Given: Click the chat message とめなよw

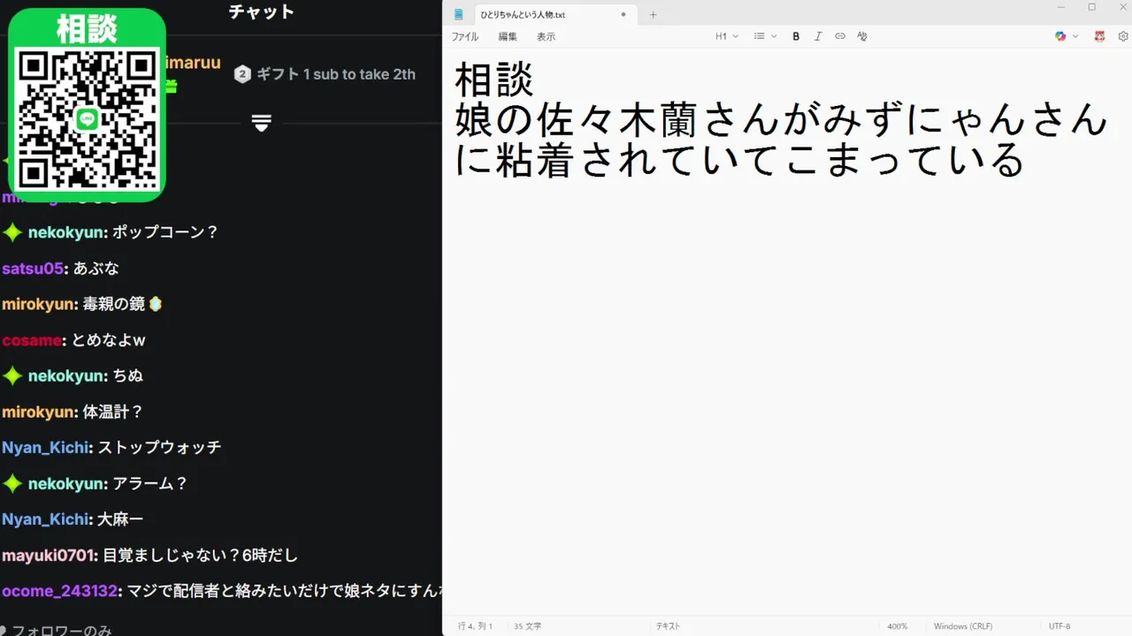Looking at the screenshot, I should pos(108,340).
